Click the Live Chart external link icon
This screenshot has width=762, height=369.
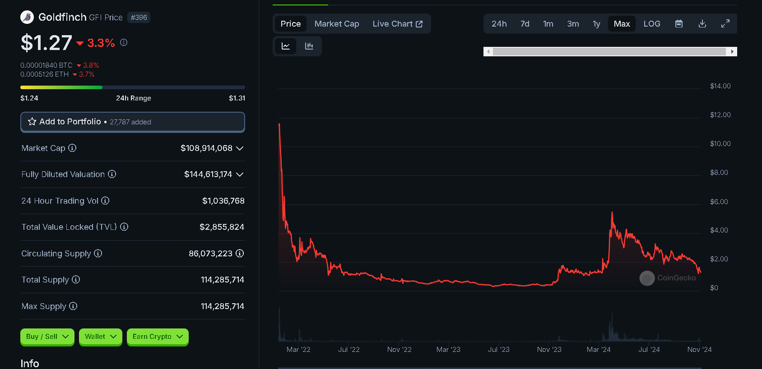point(419,24)
